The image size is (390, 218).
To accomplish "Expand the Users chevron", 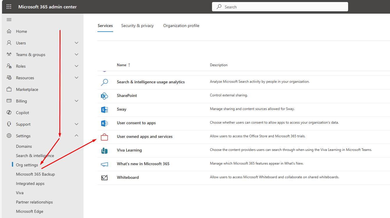I will click(76, 43).
